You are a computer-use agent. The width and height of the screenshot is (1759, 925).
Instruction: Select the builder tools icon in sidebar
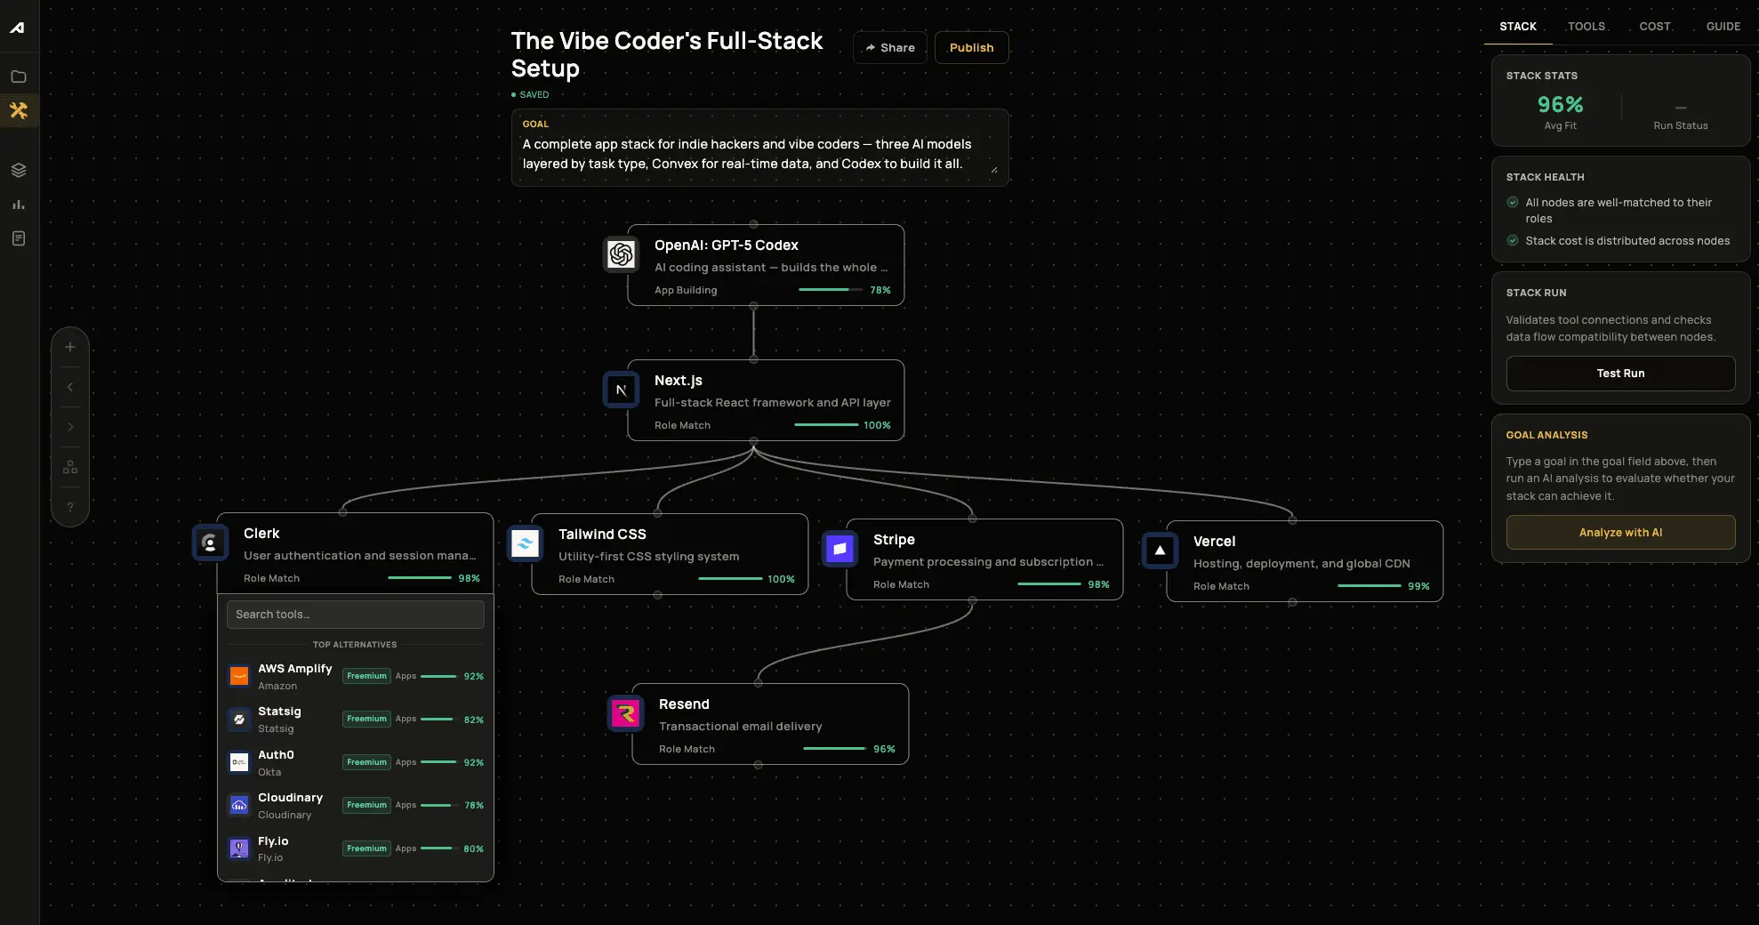pos(19,110)
